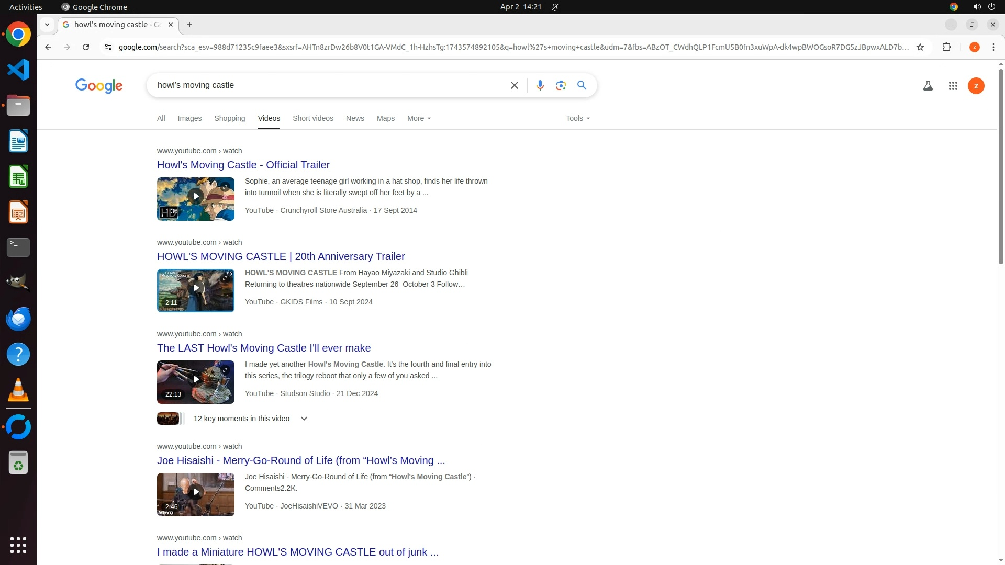This screenshot has height=565, width=1005.
Task: Open the Chrome extensions puzzle icon
Action: tap(946, 47)
